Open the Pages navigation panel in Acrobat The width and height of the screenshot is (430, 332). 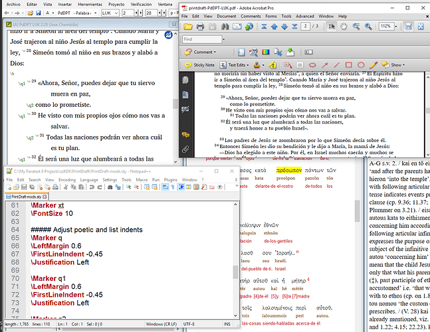tap(185, 80)
